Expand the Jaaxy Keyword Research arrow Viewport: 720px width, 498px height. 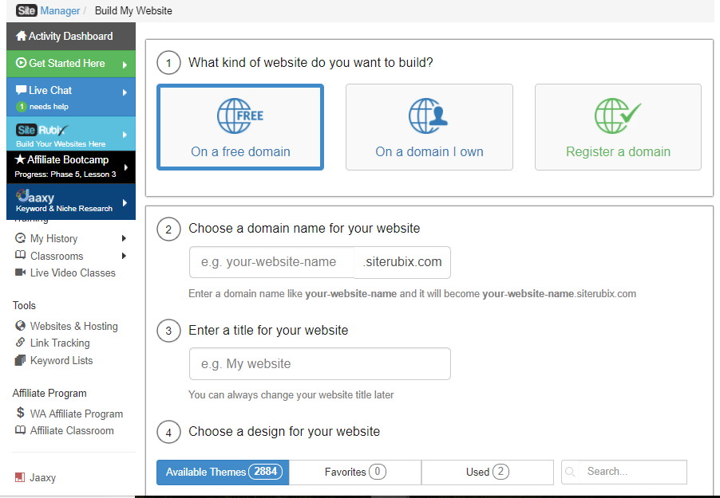[125, 202]
